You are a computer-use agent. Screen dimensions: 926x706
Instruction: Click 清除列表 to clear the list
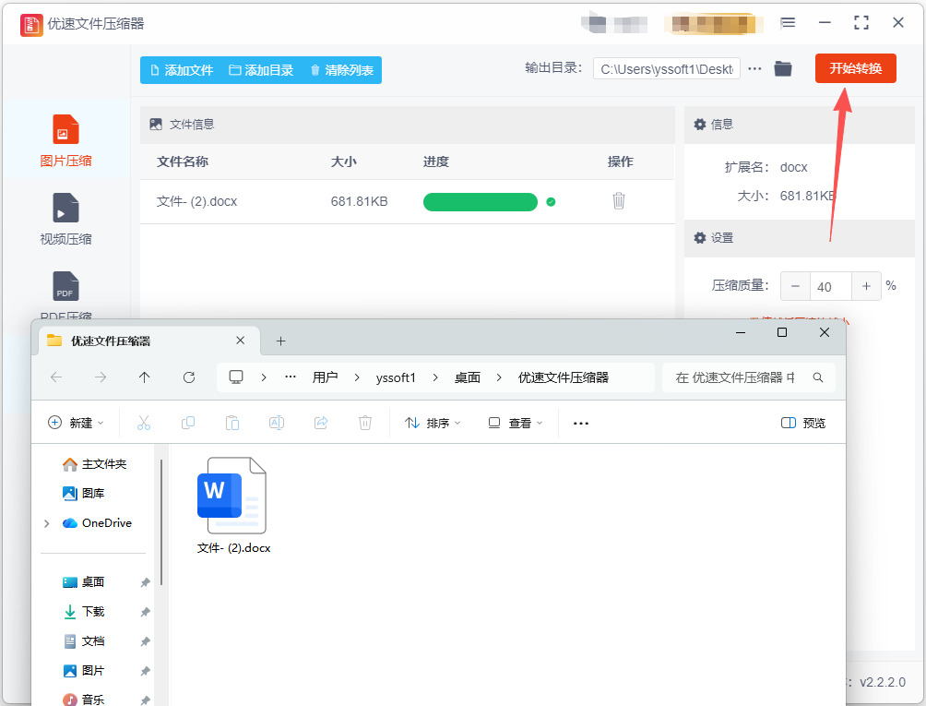341,70
